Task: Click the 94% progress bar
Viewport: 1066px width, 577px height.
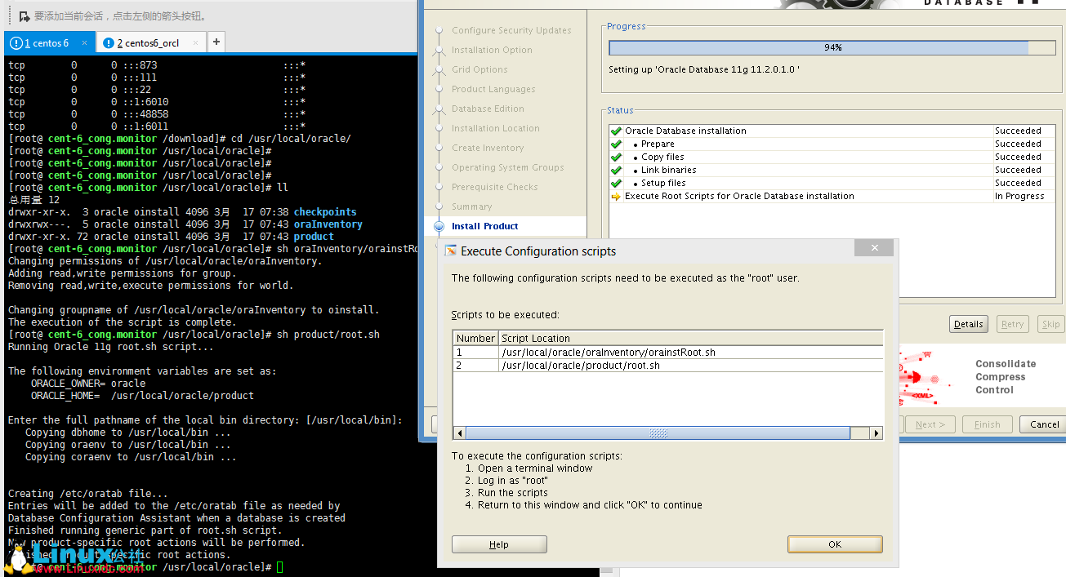Action: pos(832,48)
